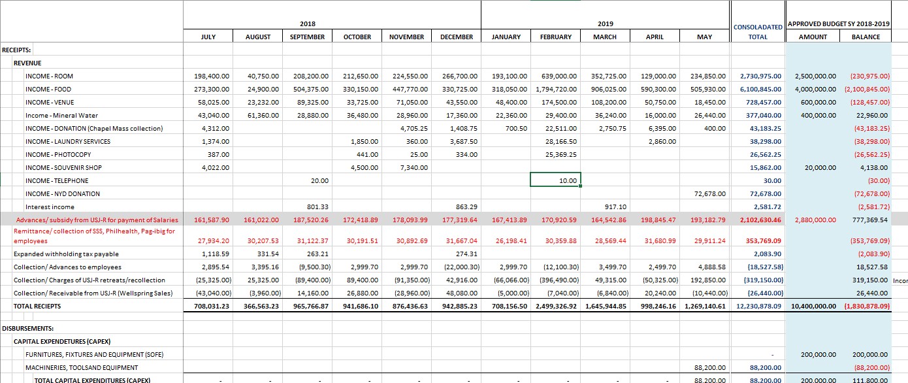This screenshot has height=383, width=908.
Task: Click the OCTOBER column header
Action: coord(357,37)
